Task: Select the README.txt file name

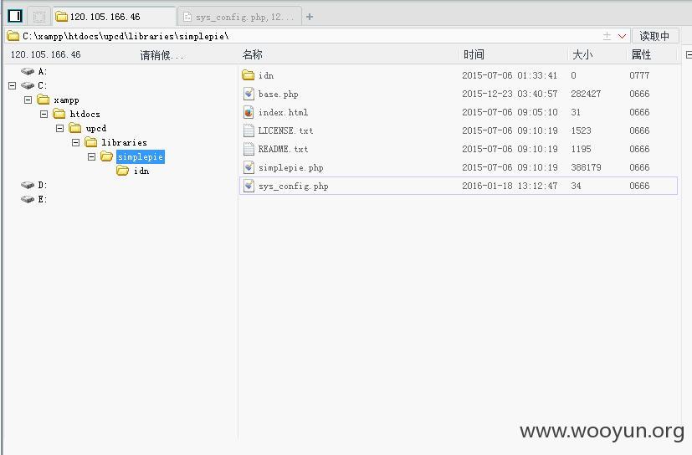Action: pos(284,149)
